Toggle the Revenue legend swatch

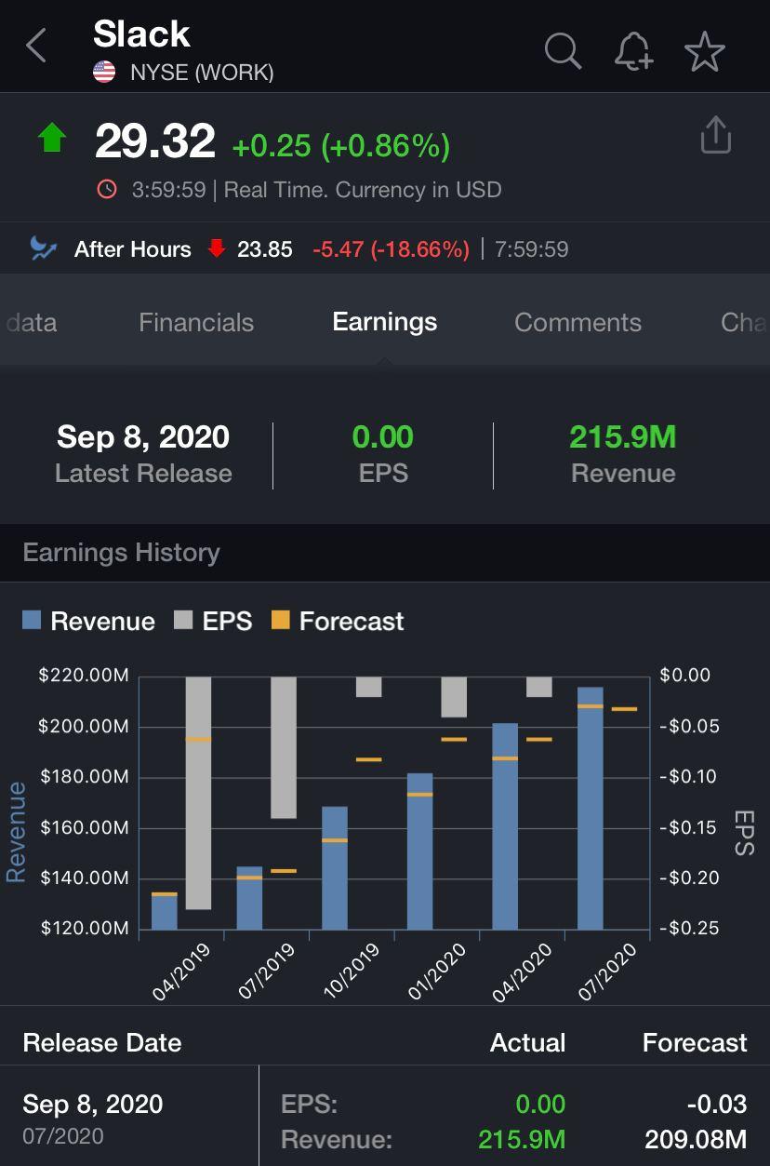click(32, 620)
